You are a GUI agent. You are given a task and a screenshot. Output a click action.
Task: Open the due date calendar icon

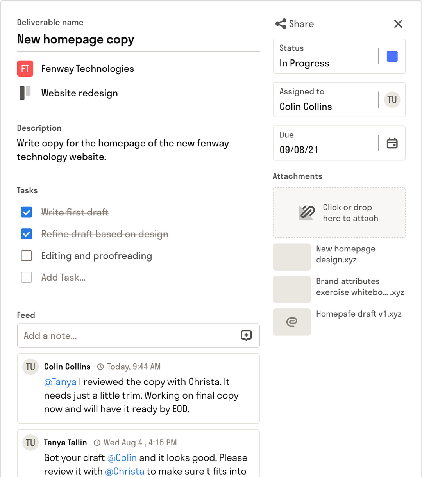pyautogui.click(x=392, y=143)
